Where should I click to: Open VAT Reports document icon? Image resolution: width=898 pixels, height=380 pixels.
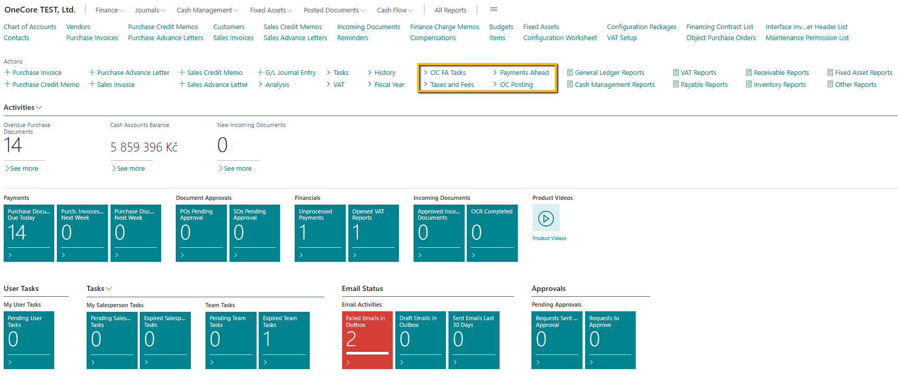click(676, 73)
